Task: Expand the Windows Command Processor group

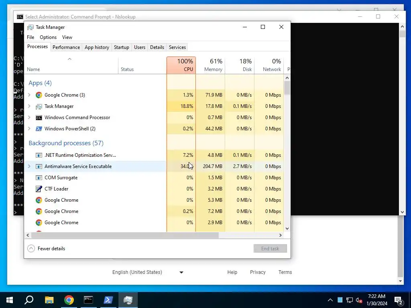Action: (x=29, y=118)
